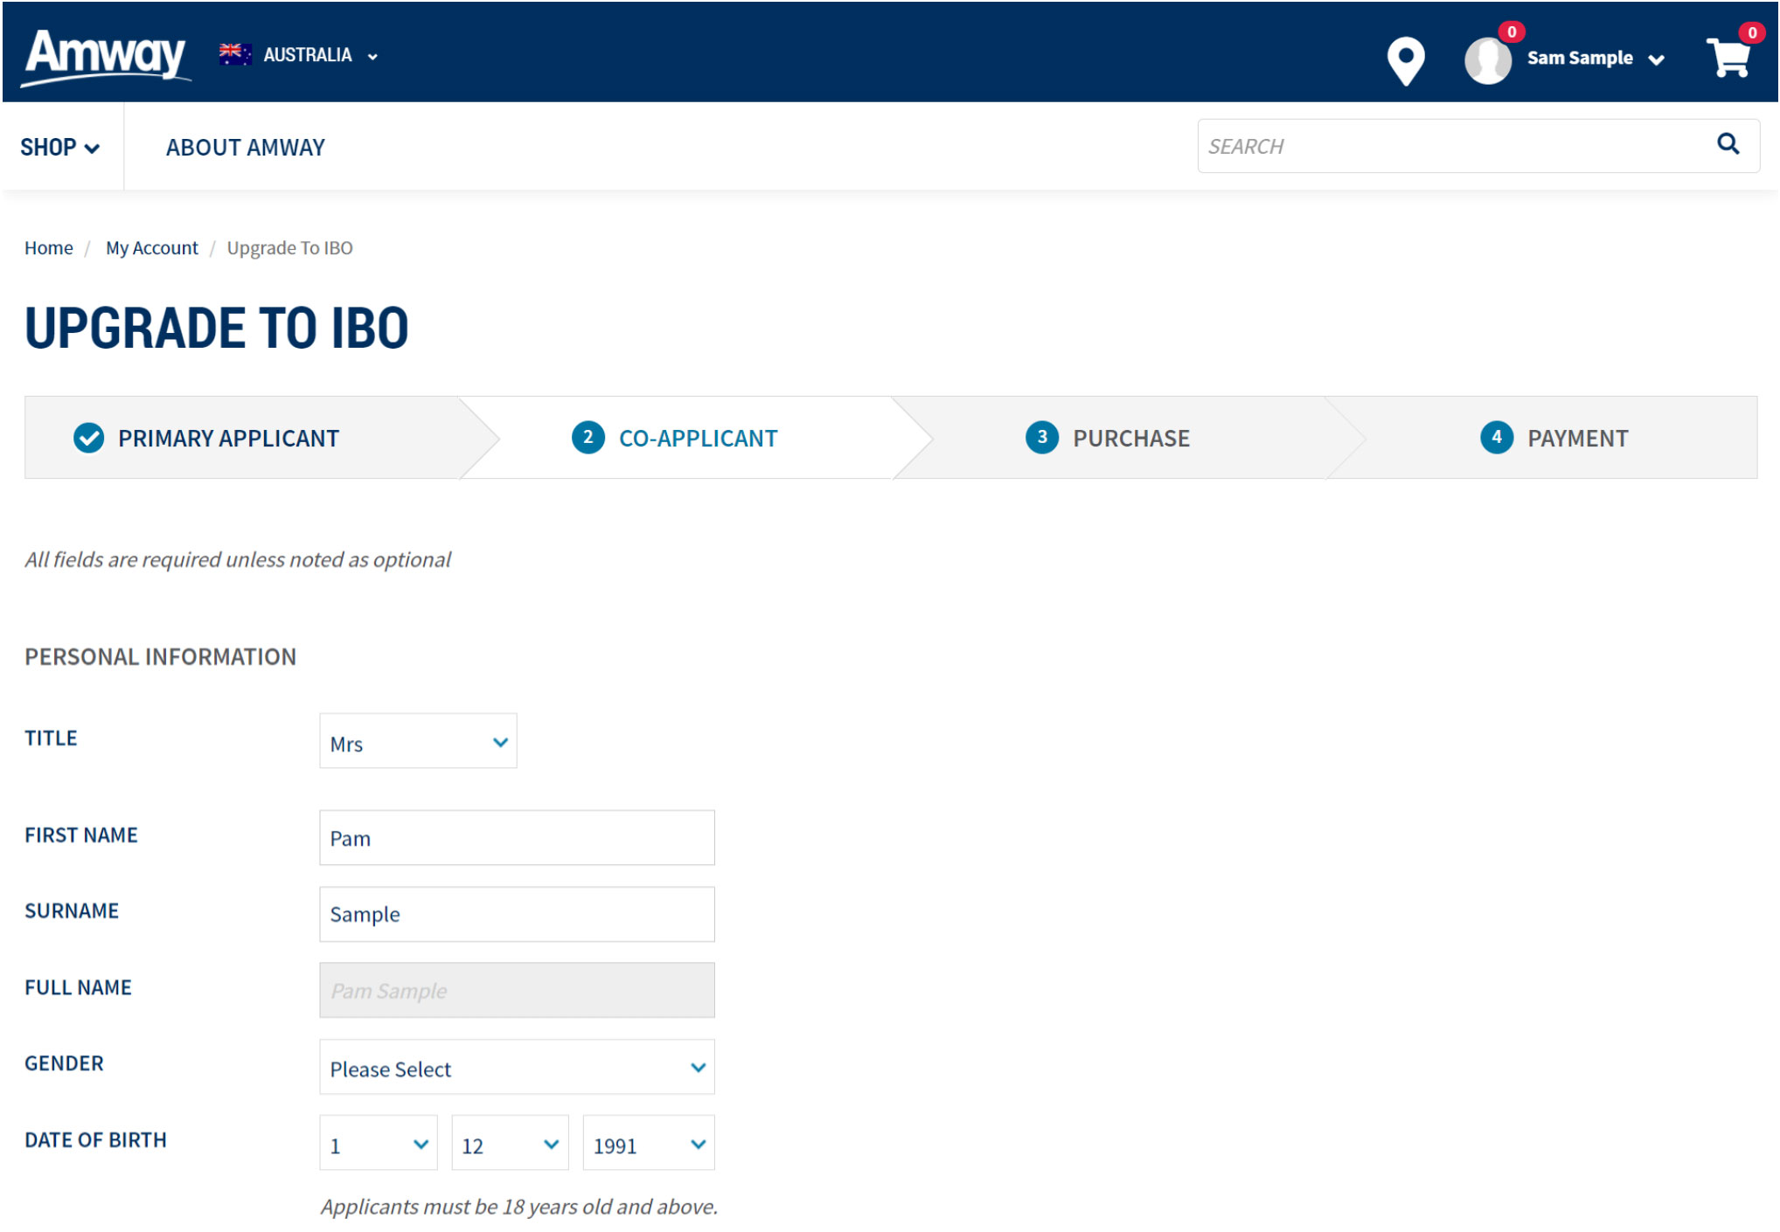The width and height of the screenshot is (1780, 1232).
Task: Open the Title dropdown showing Mrs
Action: coord(418,741)
